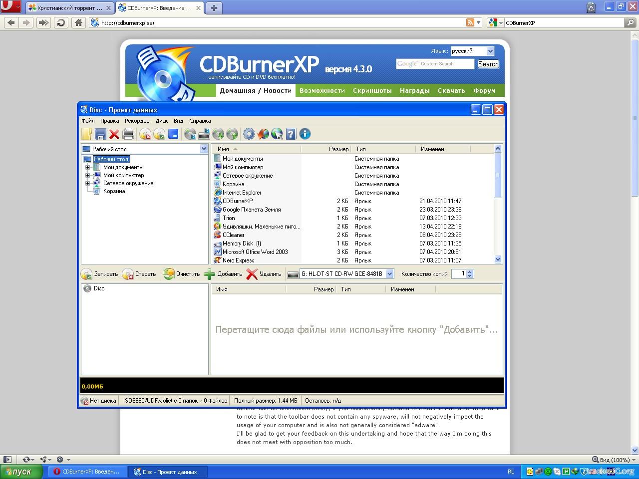The image size is (639, 479).
Task: Click the Записать burn button
Action: pyautogui.click(x=100, y=274)
